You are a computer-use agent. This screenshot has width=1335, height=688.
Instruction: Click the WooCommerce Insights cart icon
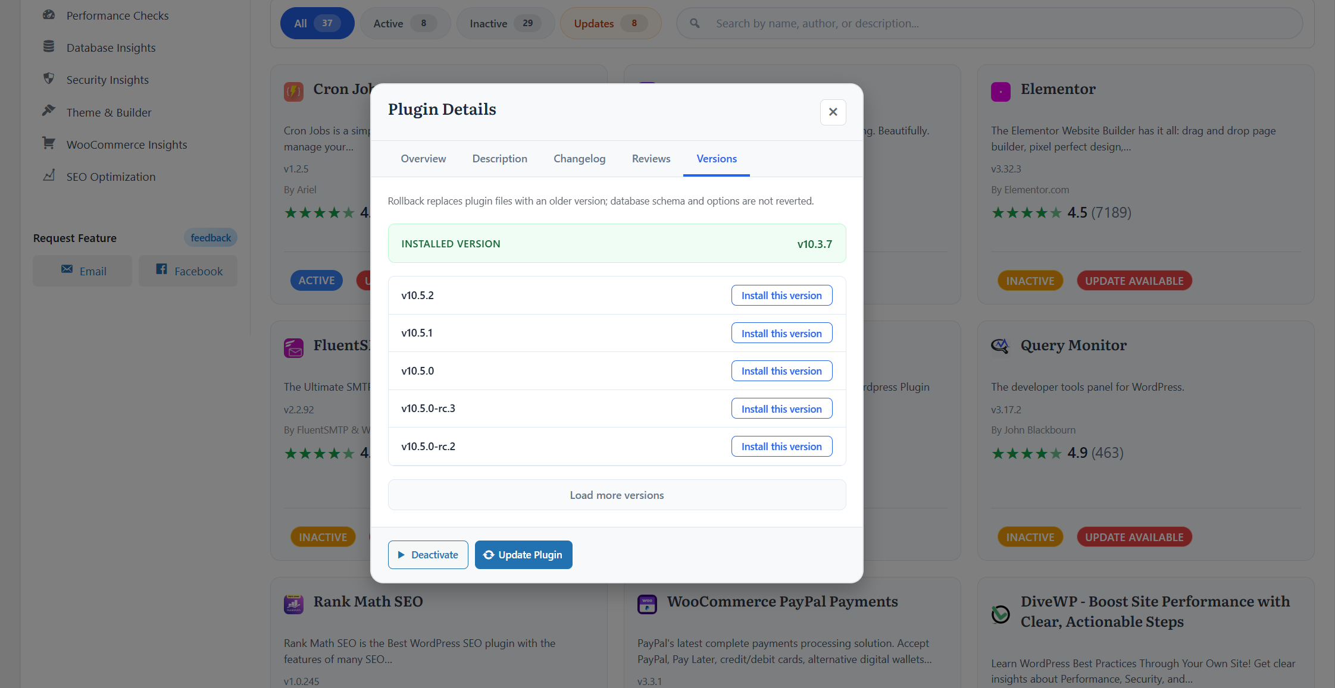(x=49, y=143)
